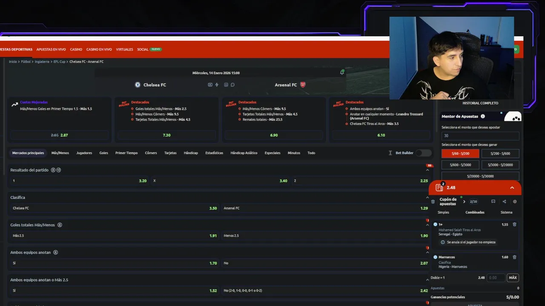Select the S/200 - S/600 win range

(x=500, y=153)
